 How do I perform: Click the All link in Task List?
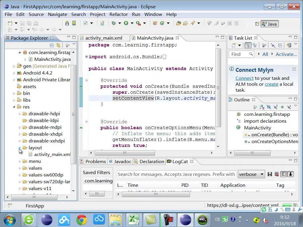pos(265,54)
